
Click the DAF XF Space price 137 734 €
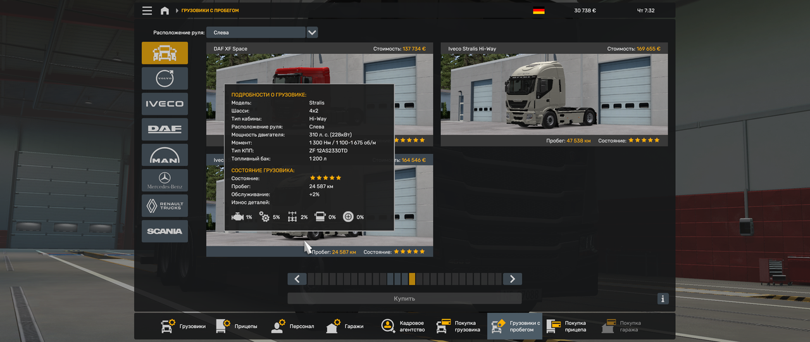pyautogui.click(x=414, y=49)
